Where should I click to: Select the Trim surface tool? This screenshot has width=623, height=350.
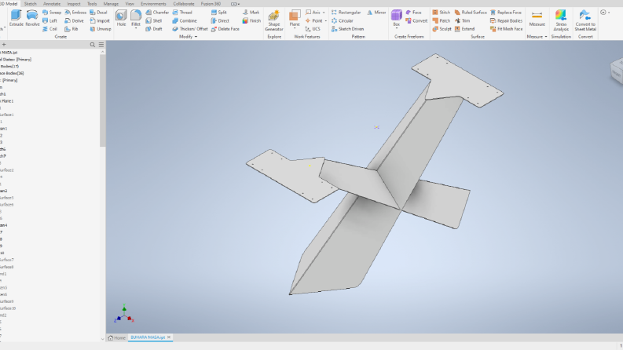(x=462, y=20)
